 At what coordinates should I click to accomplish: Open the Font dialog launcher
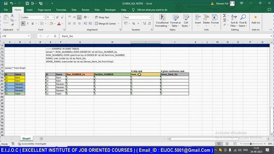pos(64,30)
